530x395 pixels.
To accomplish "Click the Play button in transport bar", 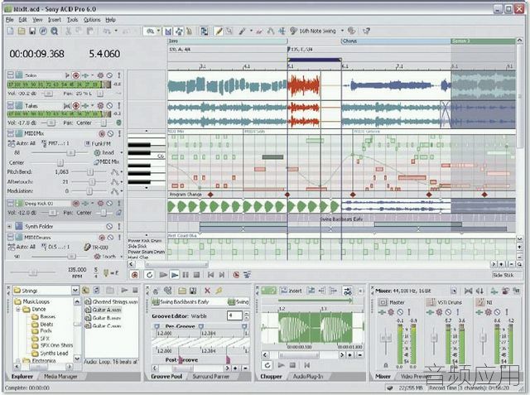I will click(175, 275).
